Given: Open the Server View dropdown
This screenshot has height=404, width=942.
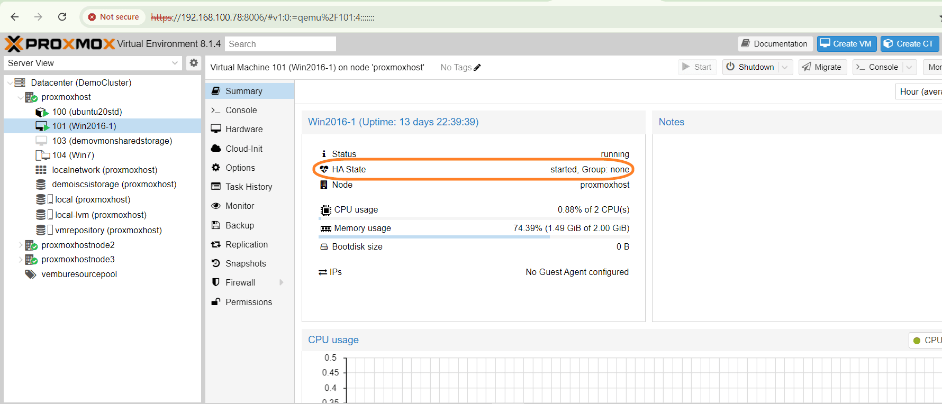Looking at the screenshot, I should point(175,63).
